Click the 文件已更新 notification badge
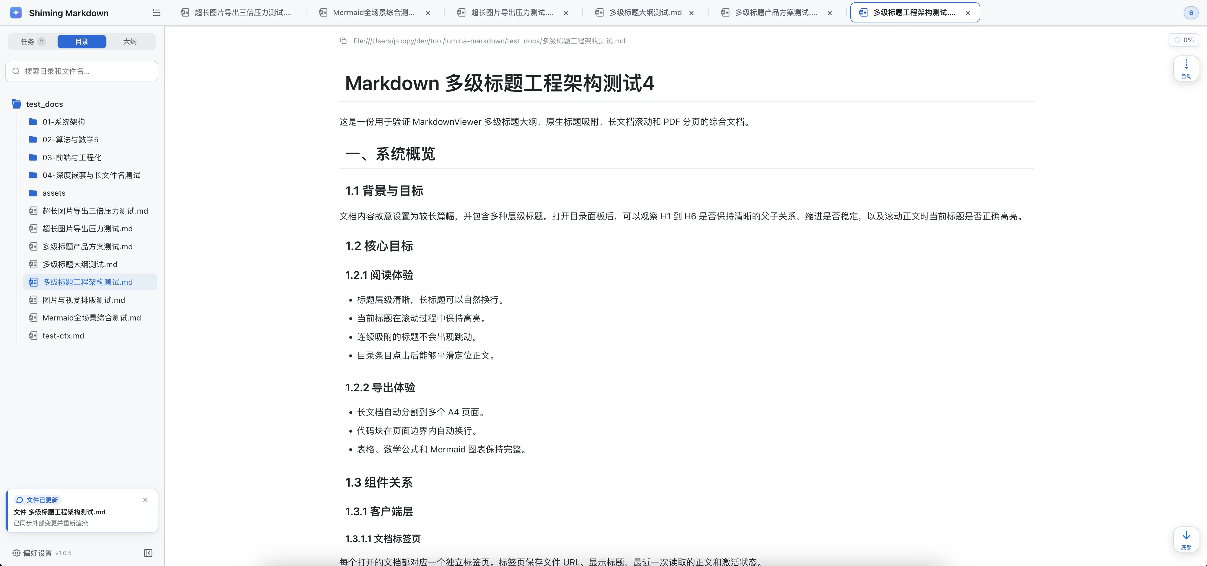Image resolution: width=1207 pixels, height=566 pixels. tap(37, 500)
